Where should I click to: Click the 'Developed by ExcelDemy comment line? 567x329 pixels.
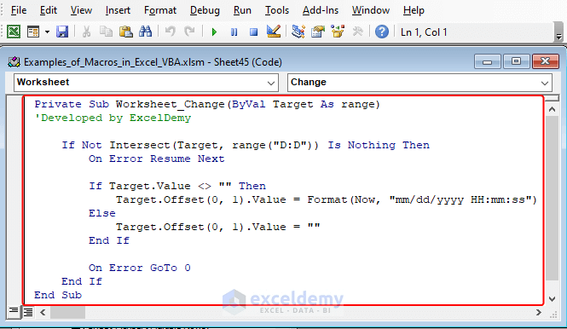(x=113, y=118)
